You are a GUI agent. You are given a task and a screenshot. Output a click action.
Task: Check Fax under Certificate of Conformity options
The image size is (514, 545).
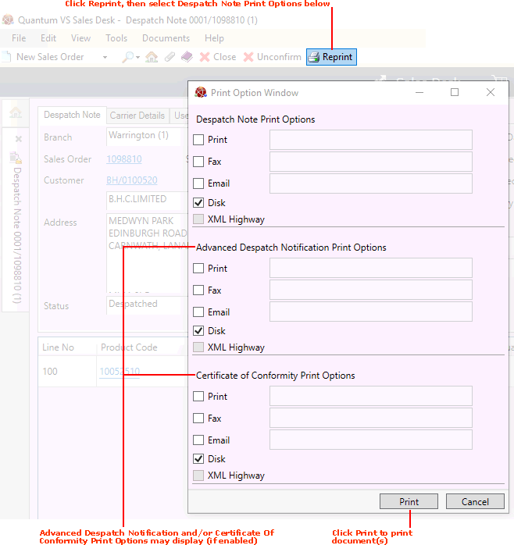[x=198, y=419]
